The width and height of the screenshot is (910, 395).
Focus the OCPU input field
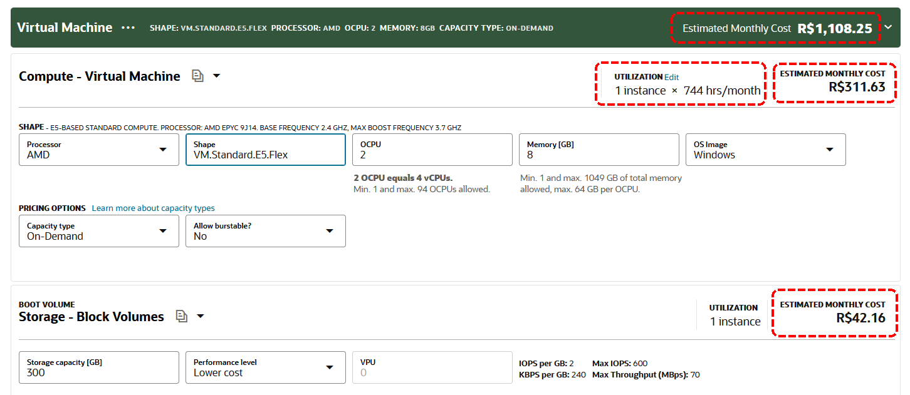(x=432, y=150)
